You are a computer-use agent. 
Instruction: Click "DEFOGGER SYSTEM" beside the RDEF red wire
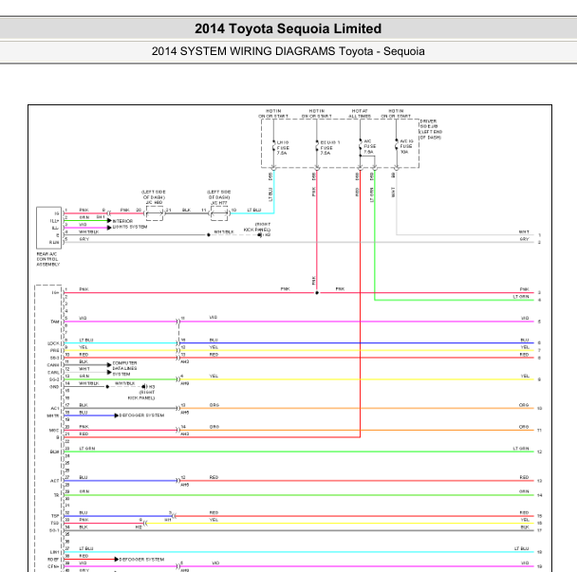[141, 560]
